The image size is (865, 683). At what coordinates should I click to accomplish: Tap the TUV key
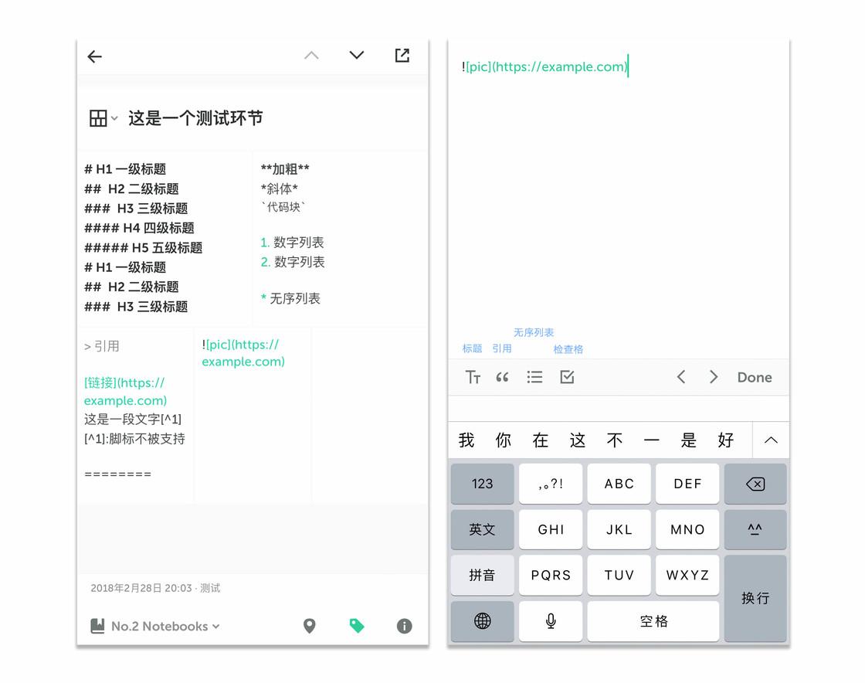click(619, 576)
